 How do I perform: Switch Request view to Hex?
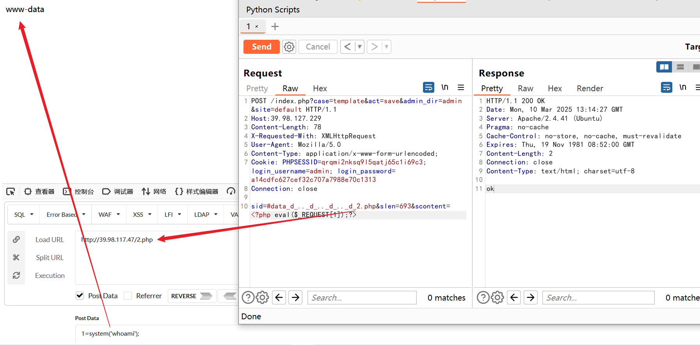coord(320,88)
